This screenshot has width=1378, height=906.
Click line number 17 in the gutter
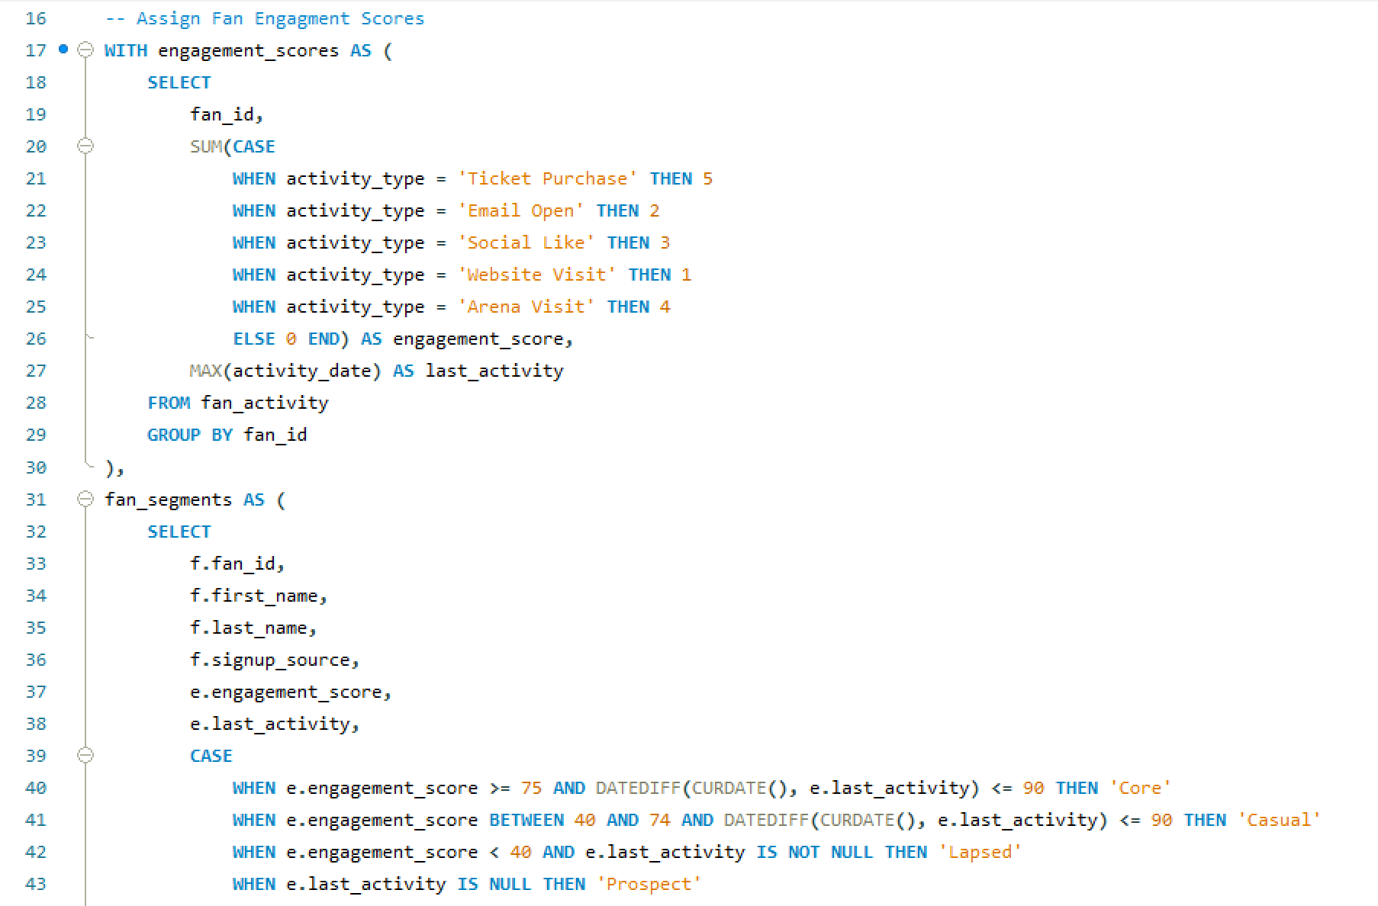35,50
